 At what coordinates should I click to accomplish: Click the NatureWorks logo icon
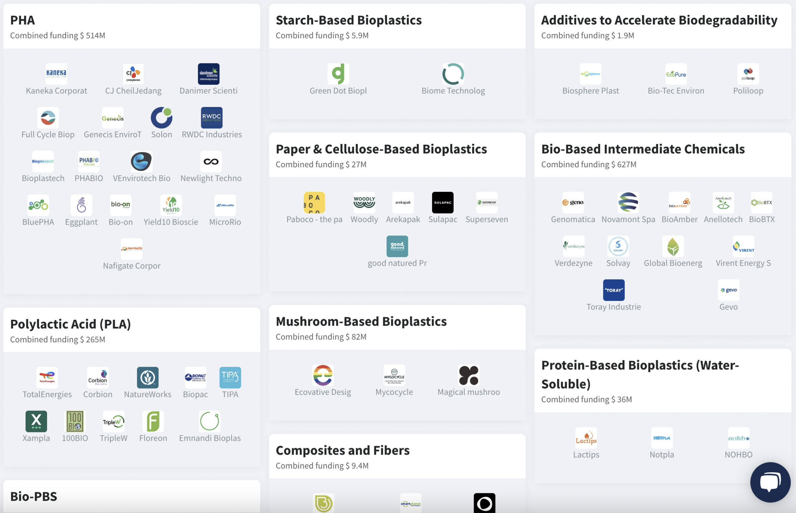tap(147, 377)
